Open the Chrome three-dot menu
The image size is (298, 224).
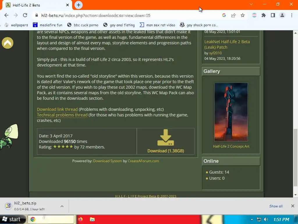tap(292, 15)
